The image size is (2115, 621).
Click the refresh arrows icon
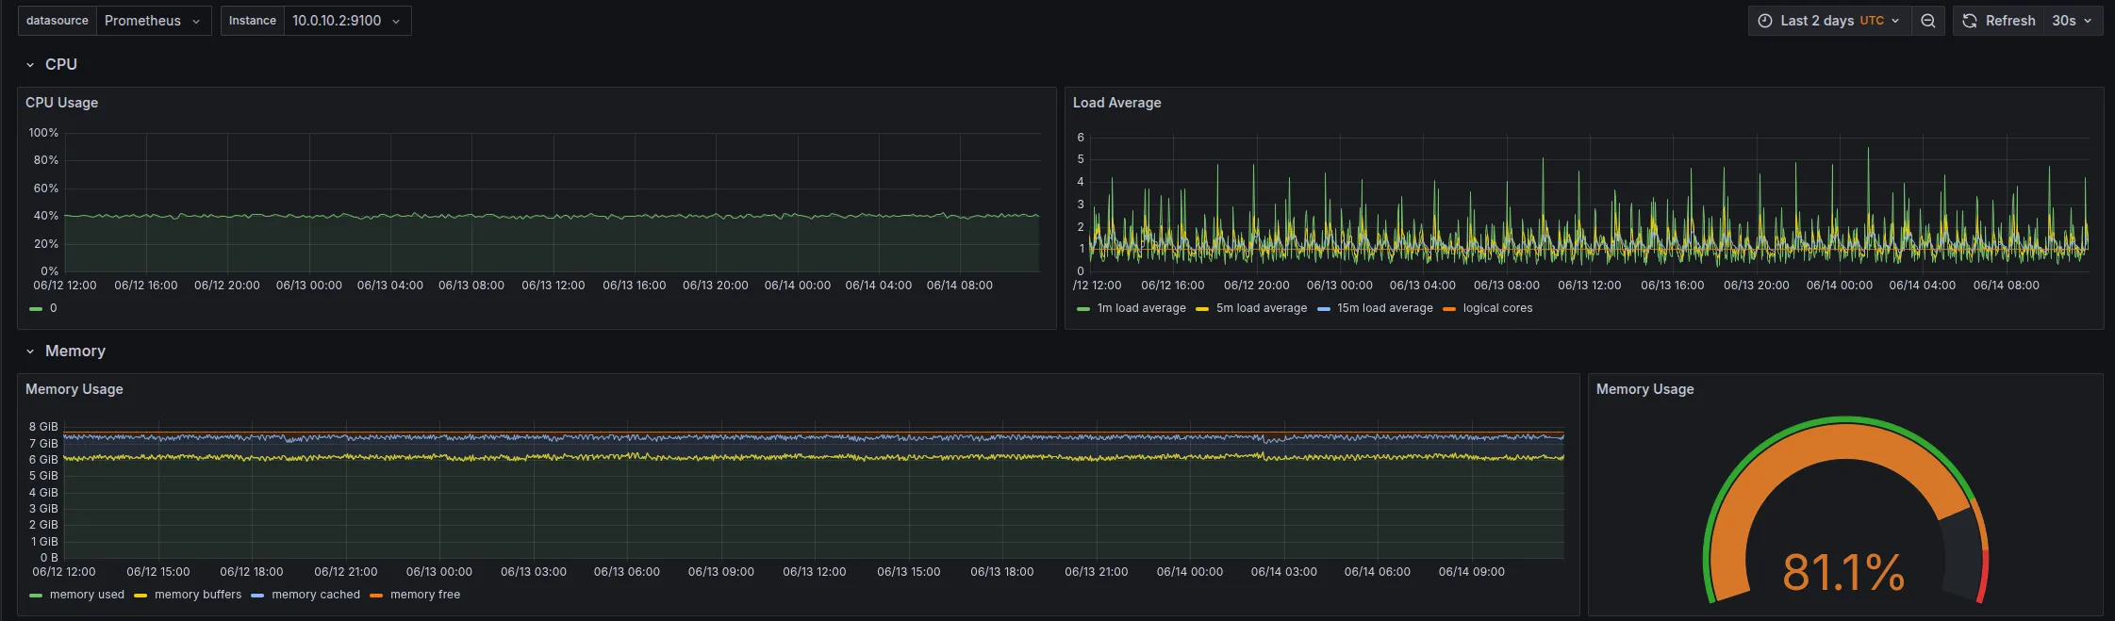coord(1970,21)
